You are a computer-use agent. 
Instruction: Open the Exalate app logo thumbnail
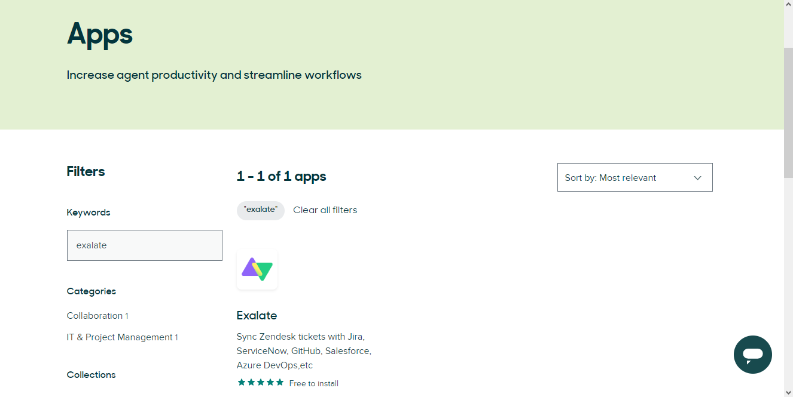257,269
